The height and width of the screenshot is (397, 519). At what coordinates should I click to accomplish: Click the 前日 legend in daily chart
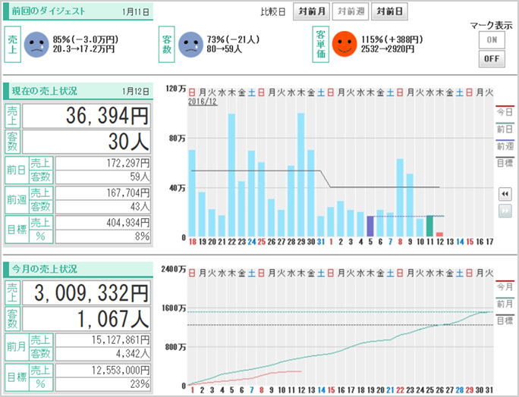click(505, 129)
